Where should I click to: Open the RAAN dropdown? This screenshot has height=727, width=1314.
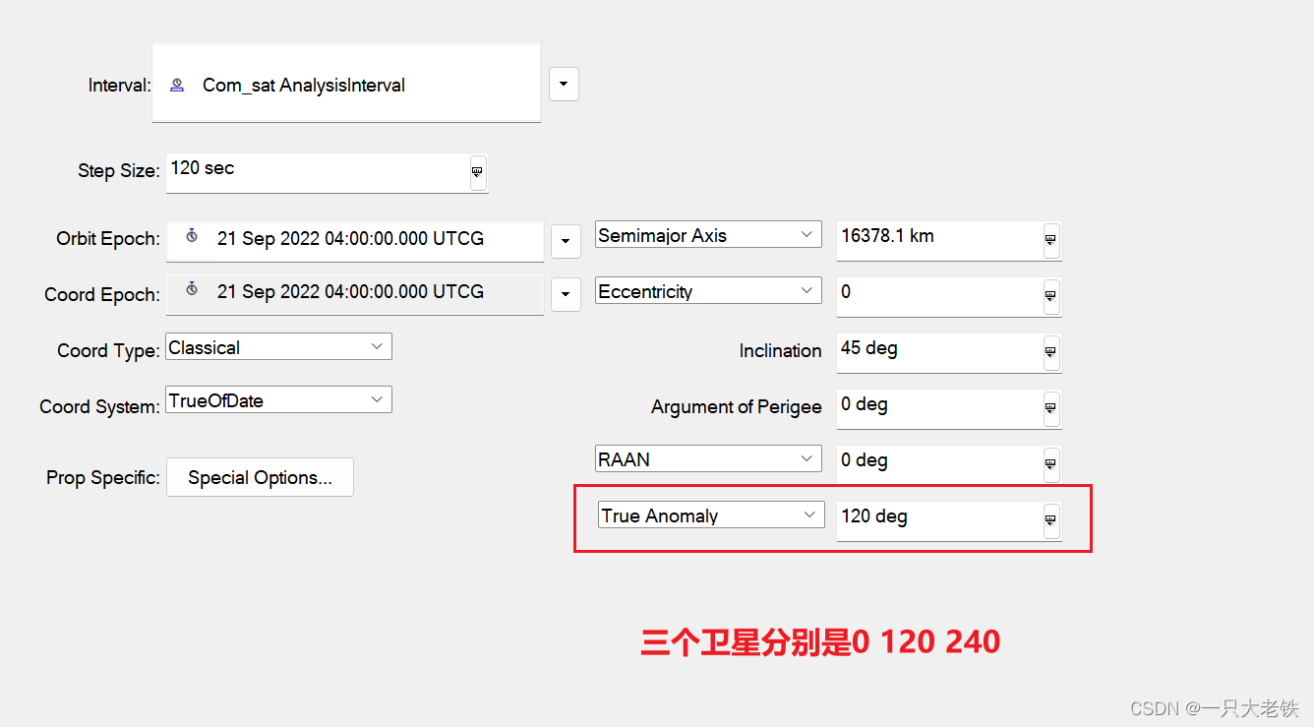pos(708,458)
